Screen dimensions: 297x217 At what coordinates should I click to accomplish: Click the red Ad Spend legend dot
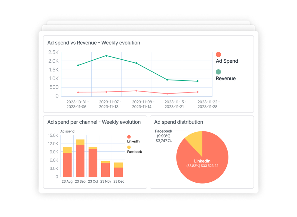(x=218, y=55)
